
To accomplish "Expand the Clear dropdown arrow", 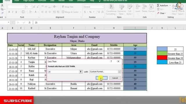I will [165, 13].
